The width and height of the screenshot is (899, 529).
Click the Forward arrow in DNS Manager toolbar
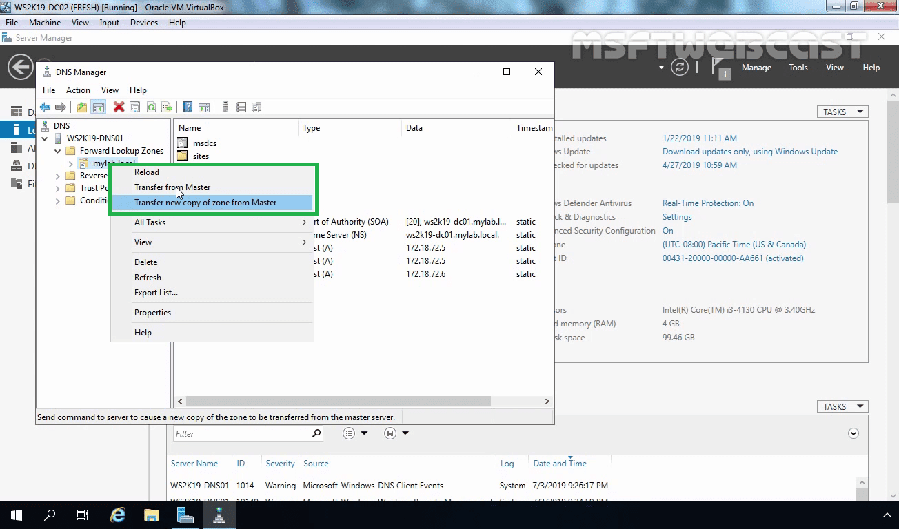click(61, 107)
